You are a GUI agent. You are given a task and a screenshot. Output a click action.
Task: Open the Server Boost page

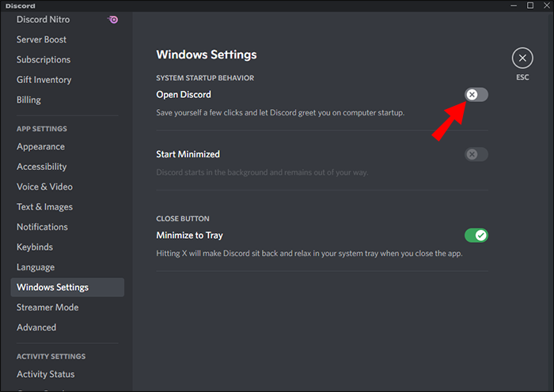click(42, 40)
